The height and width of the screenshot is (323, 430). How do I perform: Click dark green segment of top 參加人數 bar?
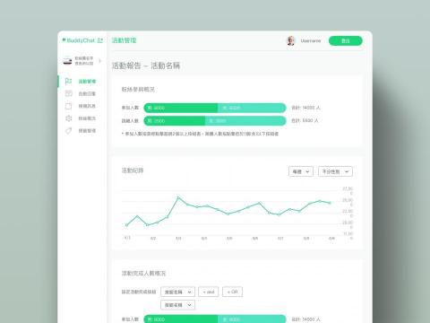click(x=181, y=108)
